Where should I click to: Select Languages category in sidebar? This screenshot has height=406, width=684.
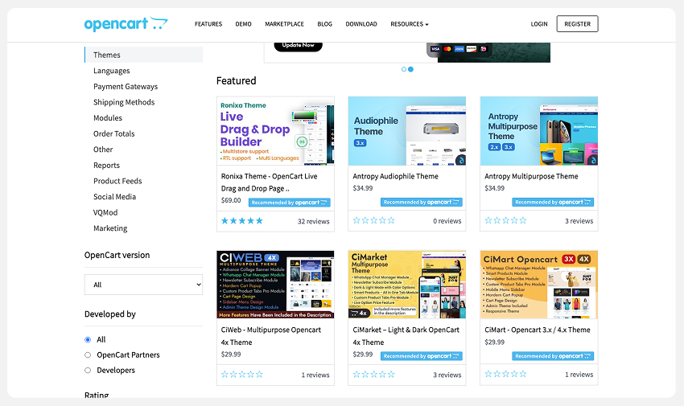[111, 71]
